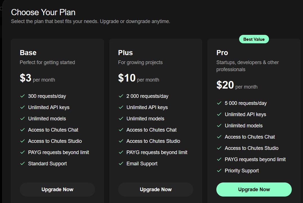The image size is (303, 203).
Task: Click the $20 per month price
Action: (225, 85)
